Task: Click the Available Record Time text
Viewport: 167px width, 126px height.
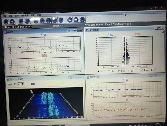Action: click(108, 24)
